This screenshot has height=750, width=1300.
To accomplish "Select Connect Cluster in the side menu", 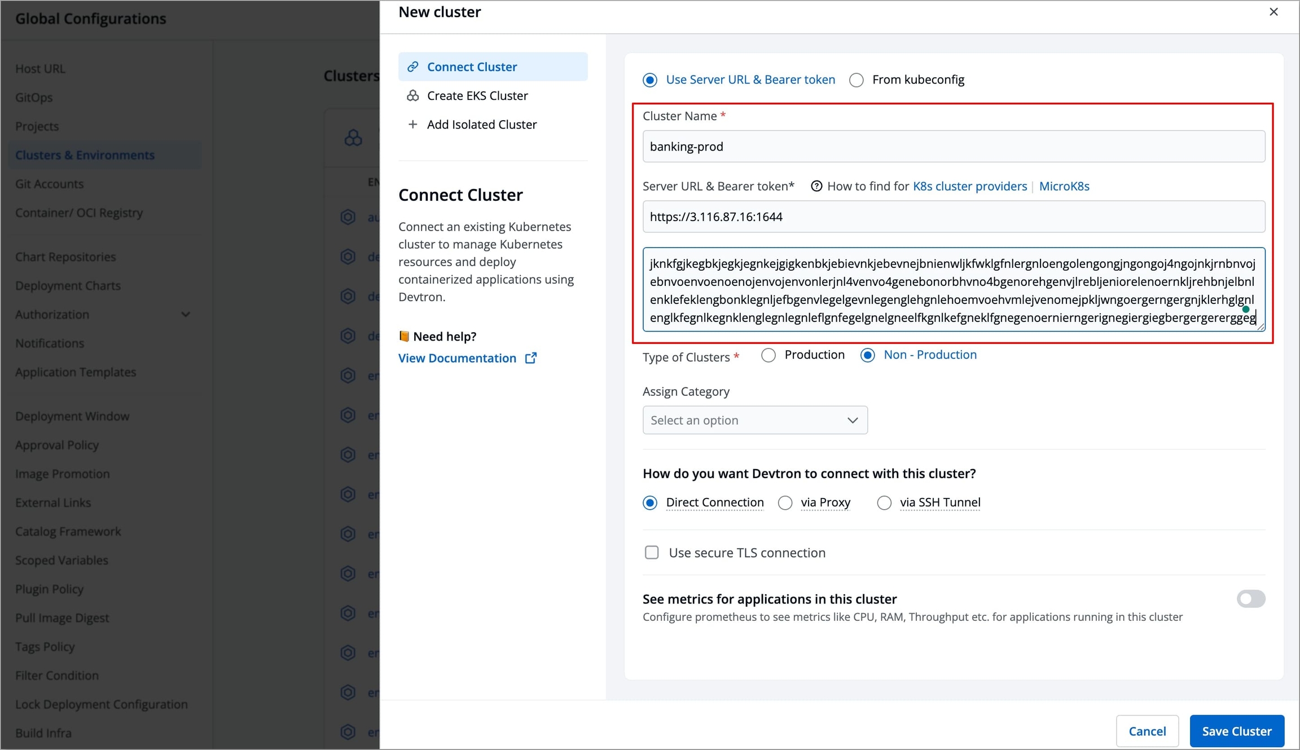I will 493,67.
